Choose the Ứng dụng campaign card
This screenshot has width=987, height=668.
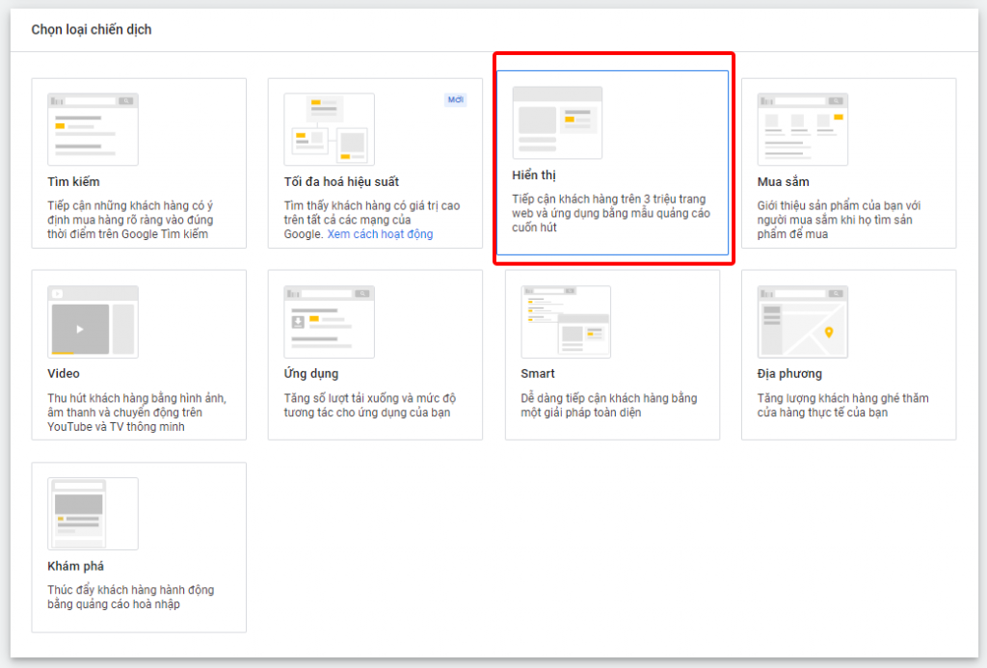(x=376, y=355)
